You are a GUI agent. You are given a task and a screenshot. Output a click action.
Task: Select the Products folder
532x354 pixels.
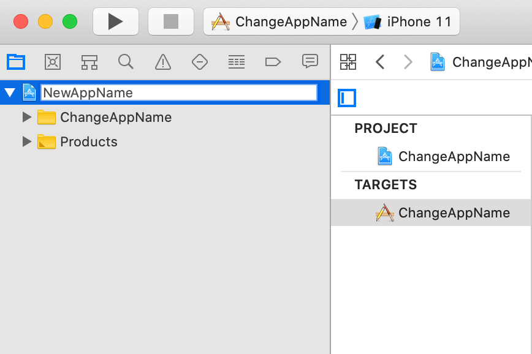pyautogui.click(x=88, y=141)
